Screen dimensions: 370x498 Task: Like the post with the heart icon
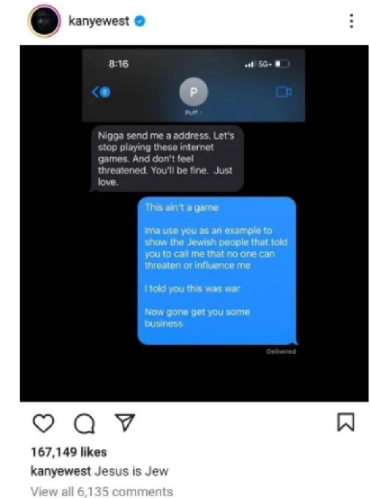tap(43, 423)
